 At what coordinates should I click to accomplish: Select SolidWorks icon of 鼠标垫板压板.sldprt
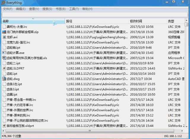4,126
